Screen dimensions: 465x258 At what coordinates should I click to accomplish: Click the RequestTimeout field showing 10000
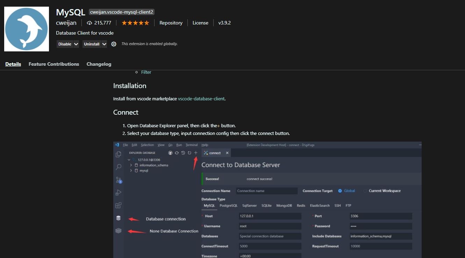[x=380, y=246]
